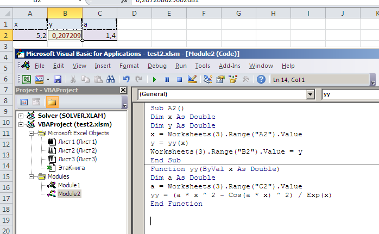This screenshot has width=379, height=234.
Task: Open the Insert menu
Action: click(103, 66)
